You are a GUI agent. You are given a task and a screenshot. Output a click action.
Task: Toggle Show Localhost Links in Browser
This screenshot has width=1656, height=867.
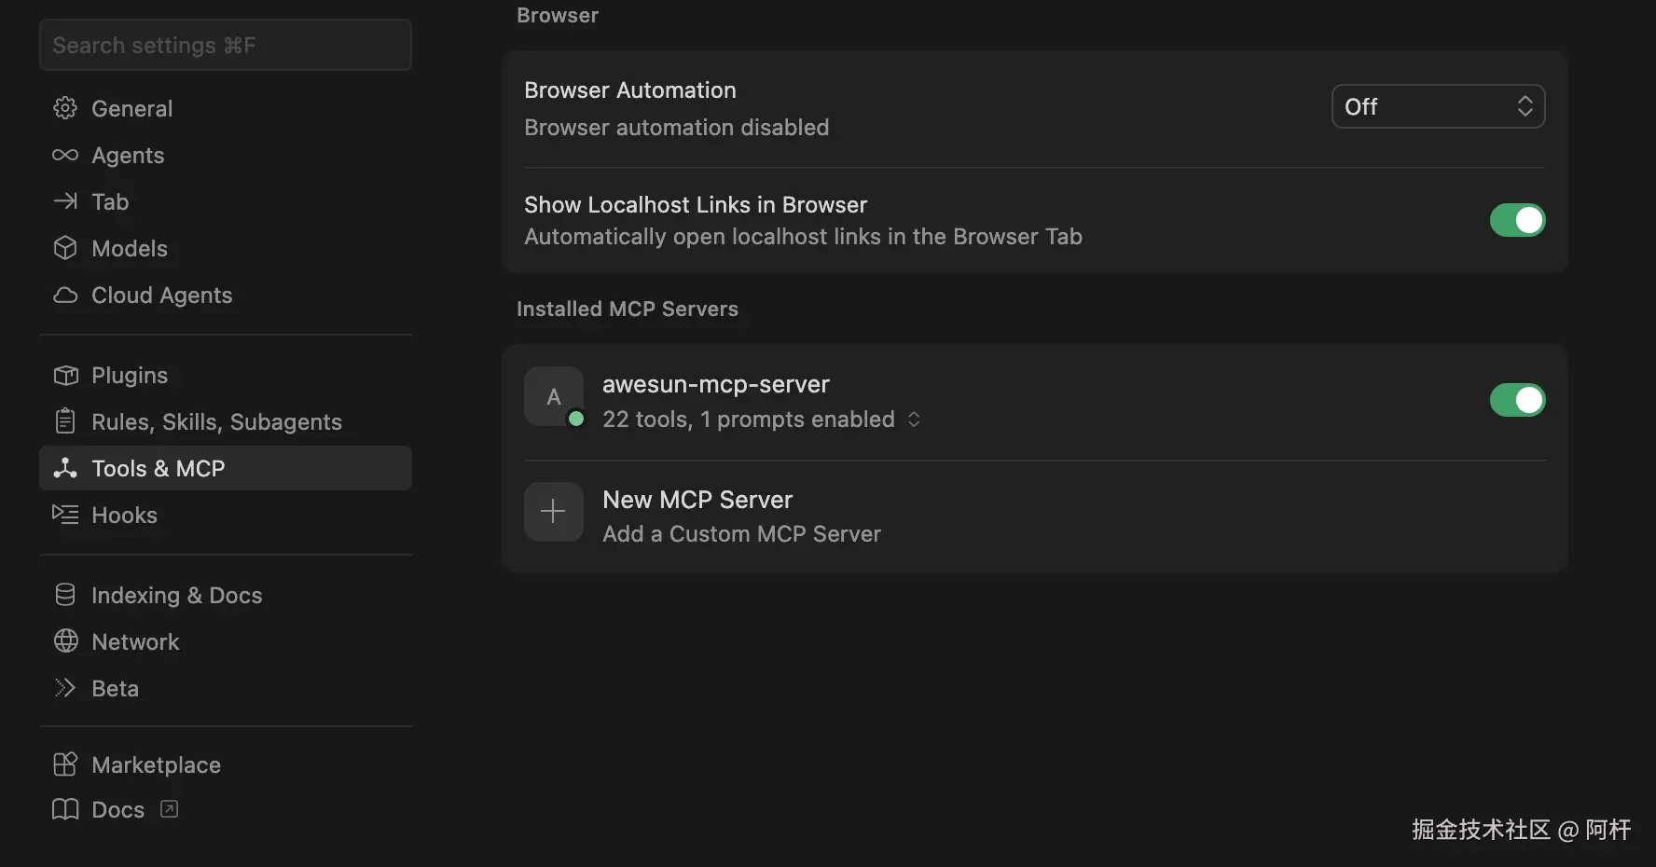click(1517, 220)
